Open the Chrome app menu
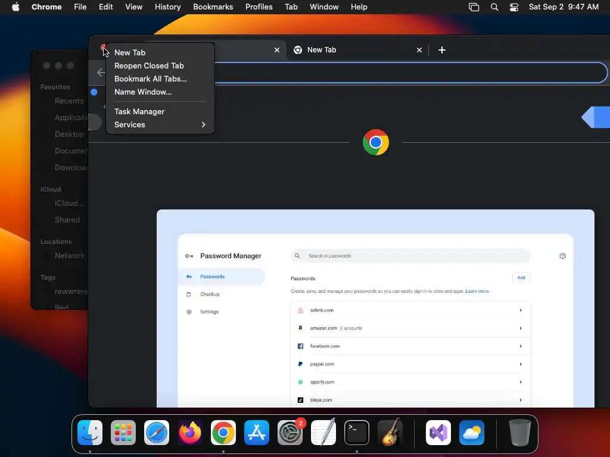The image size is (610, 457). [46, 7]
